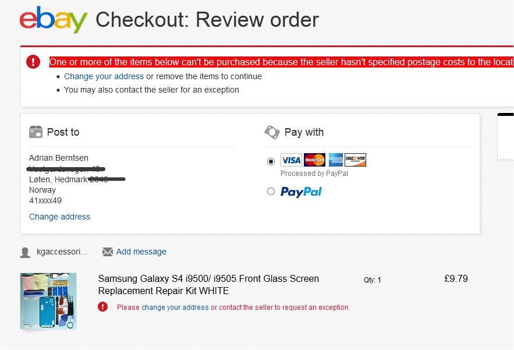Select the credit card payment radio button
The image size is (514, 350).
click(271, 161)
